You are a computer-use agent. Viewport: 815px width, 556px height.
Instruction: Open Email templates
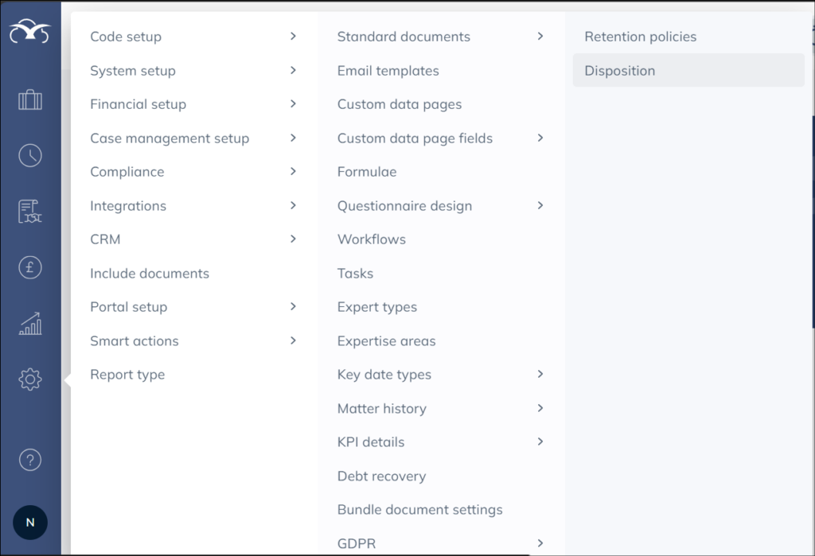pos(388,71)
